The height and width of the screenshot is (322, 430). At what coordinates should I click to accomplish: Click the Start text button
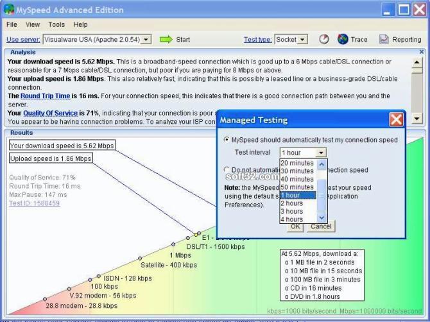tap(183, 40)
